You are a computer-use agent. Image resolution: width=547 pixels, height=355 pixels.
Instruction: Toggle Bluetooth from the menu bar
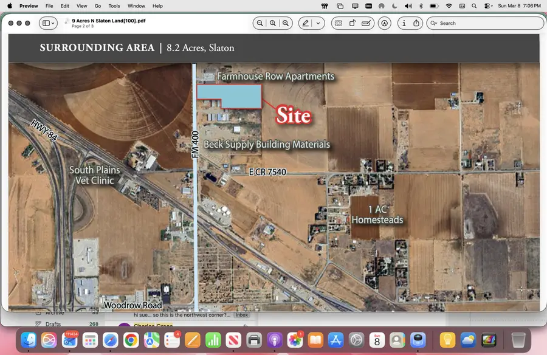pos(421,5)
